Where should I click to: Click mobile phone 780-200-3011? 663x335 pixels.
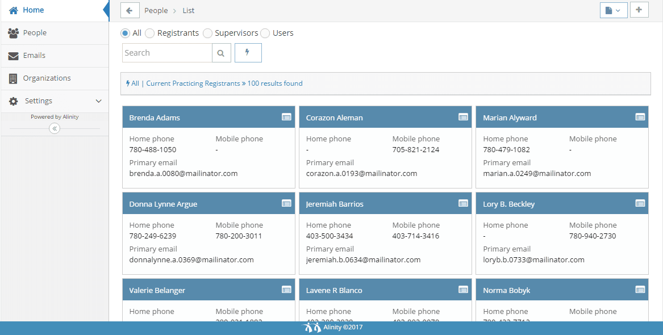[x=239, y=236]
